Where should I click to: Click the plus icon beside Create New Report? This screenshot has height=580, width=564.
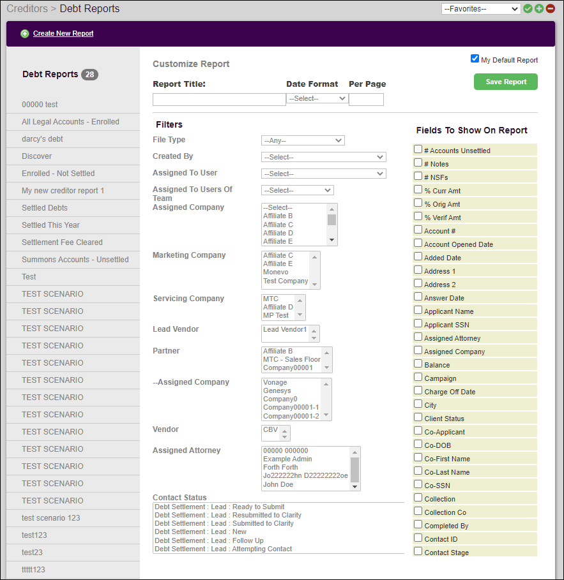pyautogui.click(x=25, y=33)
